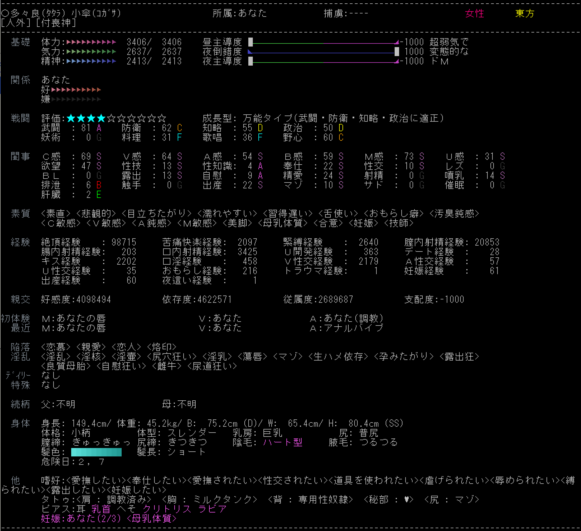Click the 昼主導度 slider handle

(251, 42)
